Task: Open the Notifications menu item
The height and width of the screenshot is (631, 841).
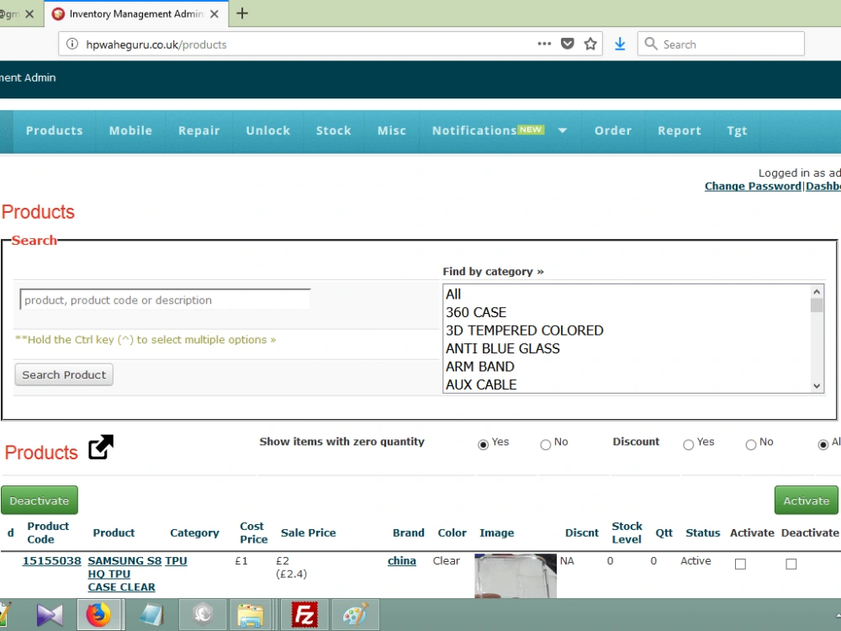Action: click(474, 131)
